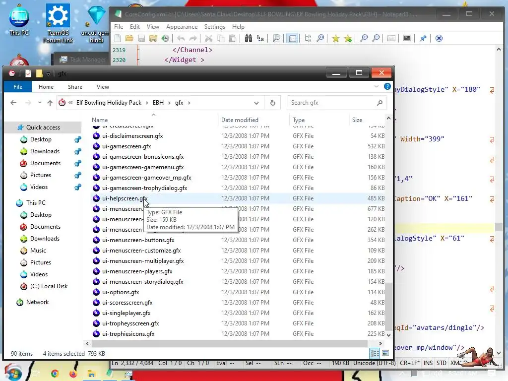This screenshot has height=381, width=508.
Task: Open Explorer help via blue question icon
Action: (387, 86)
